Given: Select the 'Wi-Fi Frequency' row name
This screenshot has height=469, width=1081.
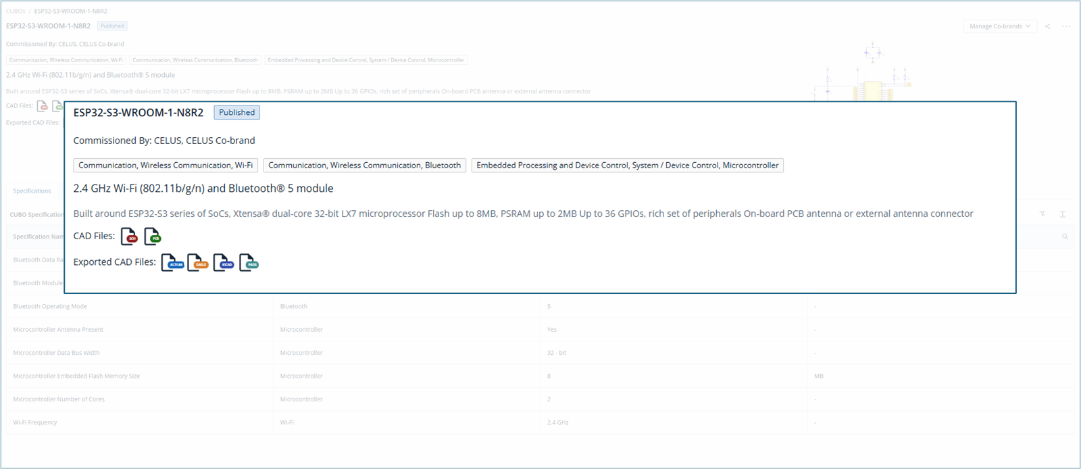Looking at the screenshot, I should (x=35, y=423).
